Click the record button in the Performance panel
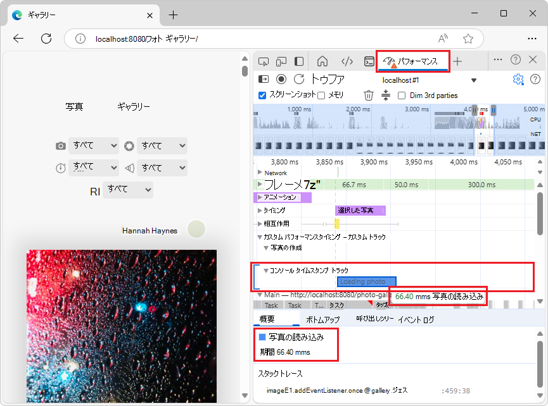Viewport: 548px width, 406px height. (280, 80)
